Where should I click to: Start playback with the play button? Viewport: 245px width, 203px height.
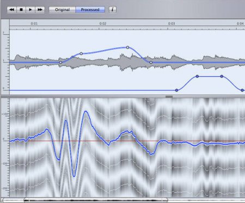coord(30,10)
